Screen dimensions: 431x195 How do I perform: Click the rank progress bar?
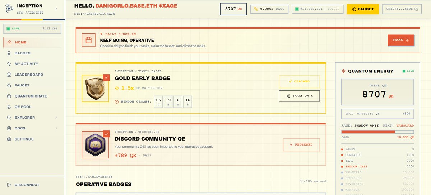(x=377, y=132)
